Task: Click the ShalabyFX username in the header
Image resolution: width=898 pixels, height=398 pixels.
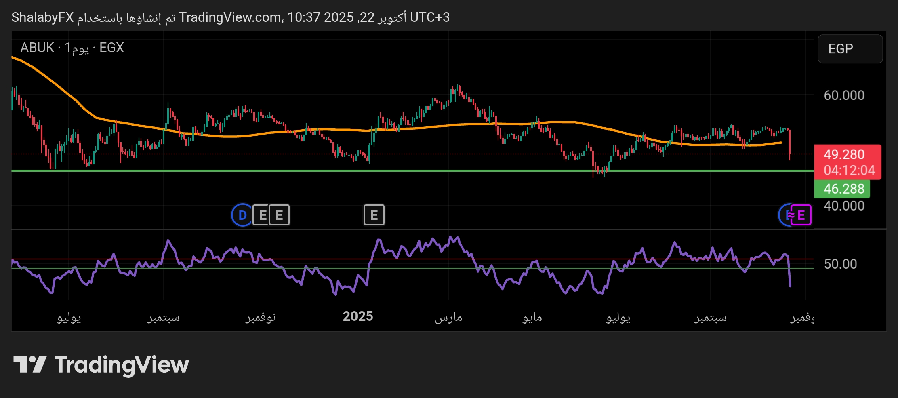Action: (42, 17)
